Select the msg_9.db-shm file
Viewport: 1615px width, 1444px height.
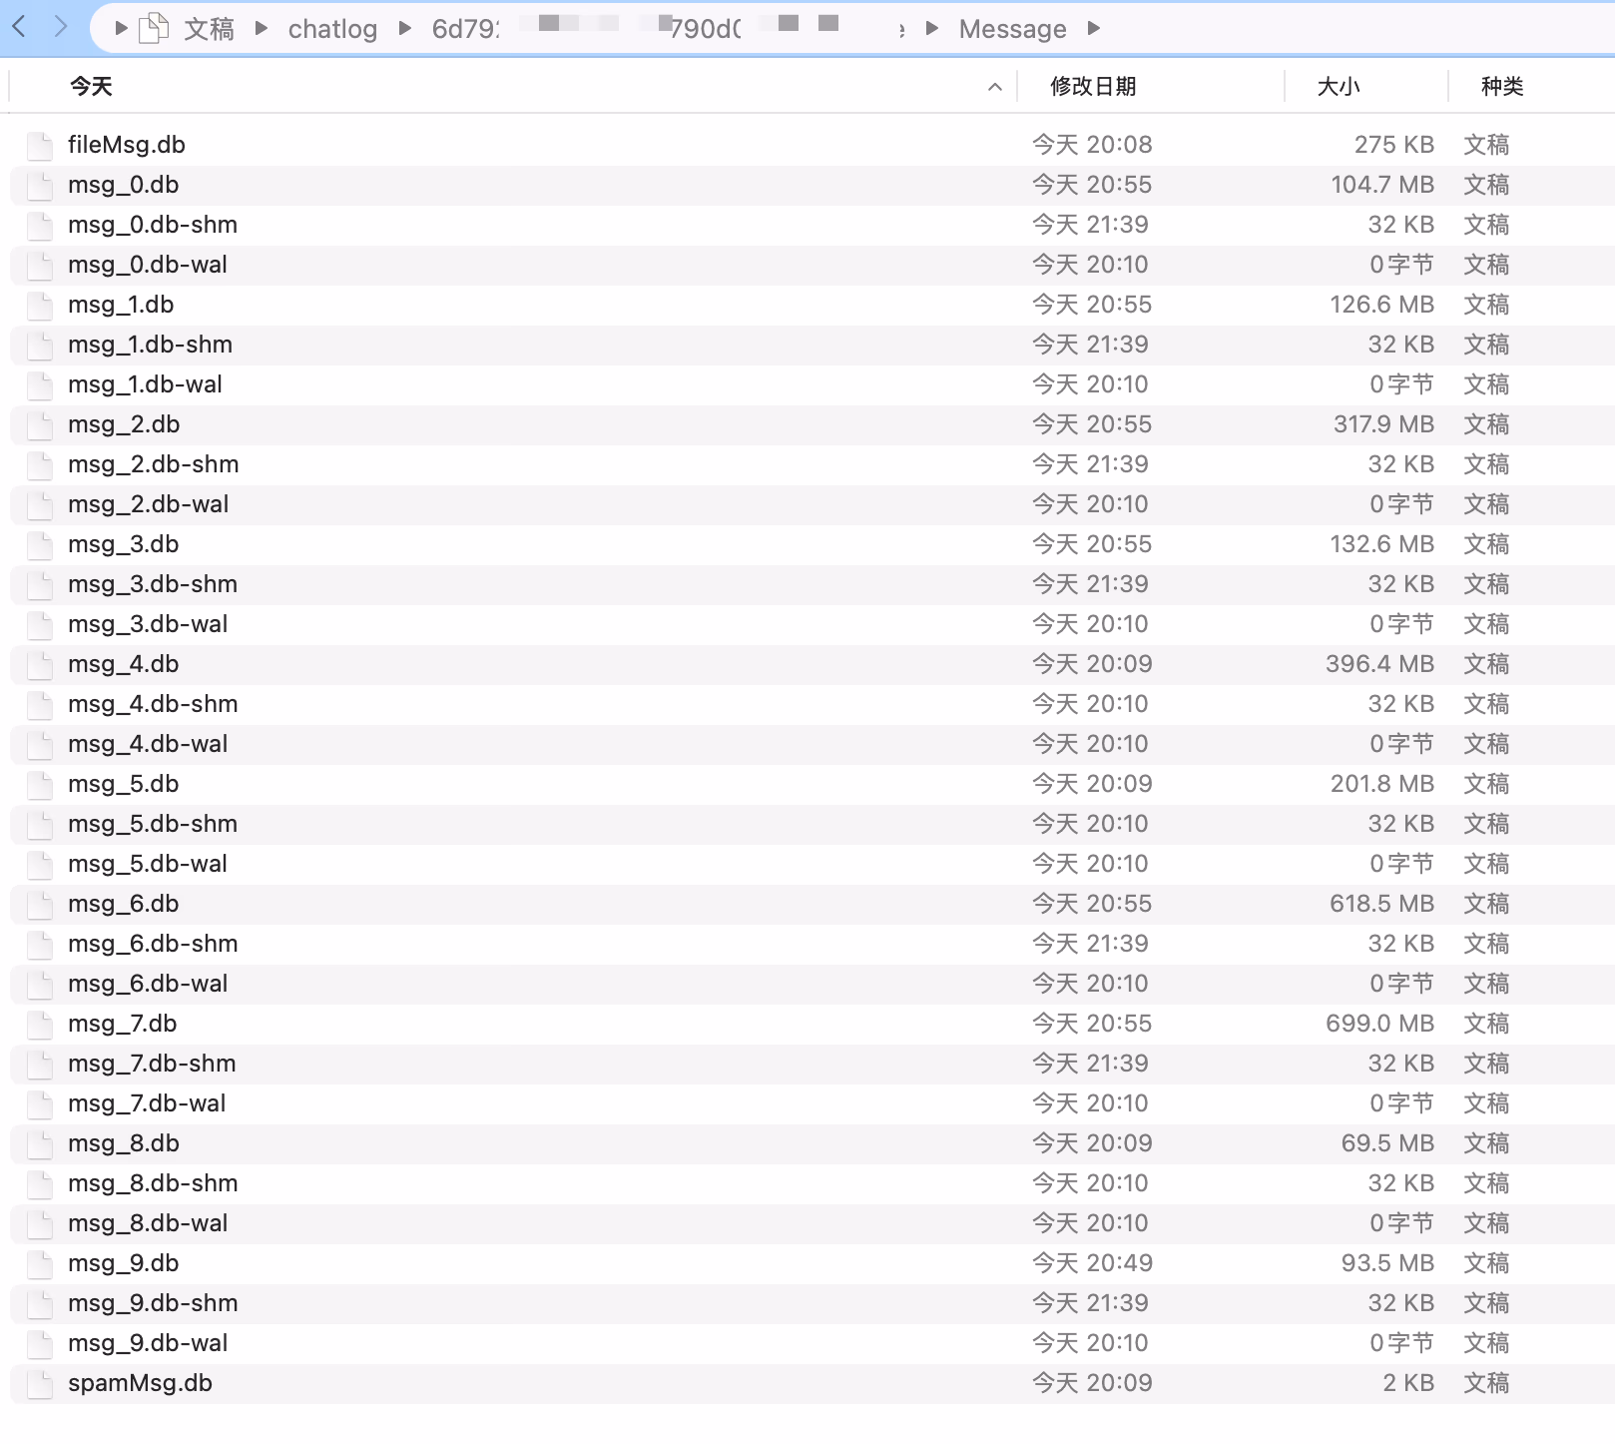153,1303
